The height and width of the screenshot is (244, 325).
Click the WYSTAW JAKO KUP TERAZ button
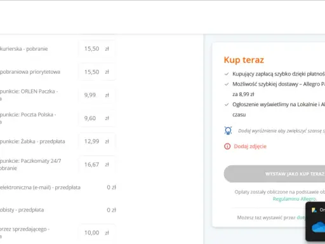tap(274, 174)
